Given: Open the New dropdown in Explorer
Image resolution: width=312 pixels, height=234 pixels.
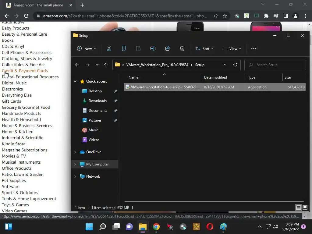Looking at the screenshot, I should coord(87,48).
